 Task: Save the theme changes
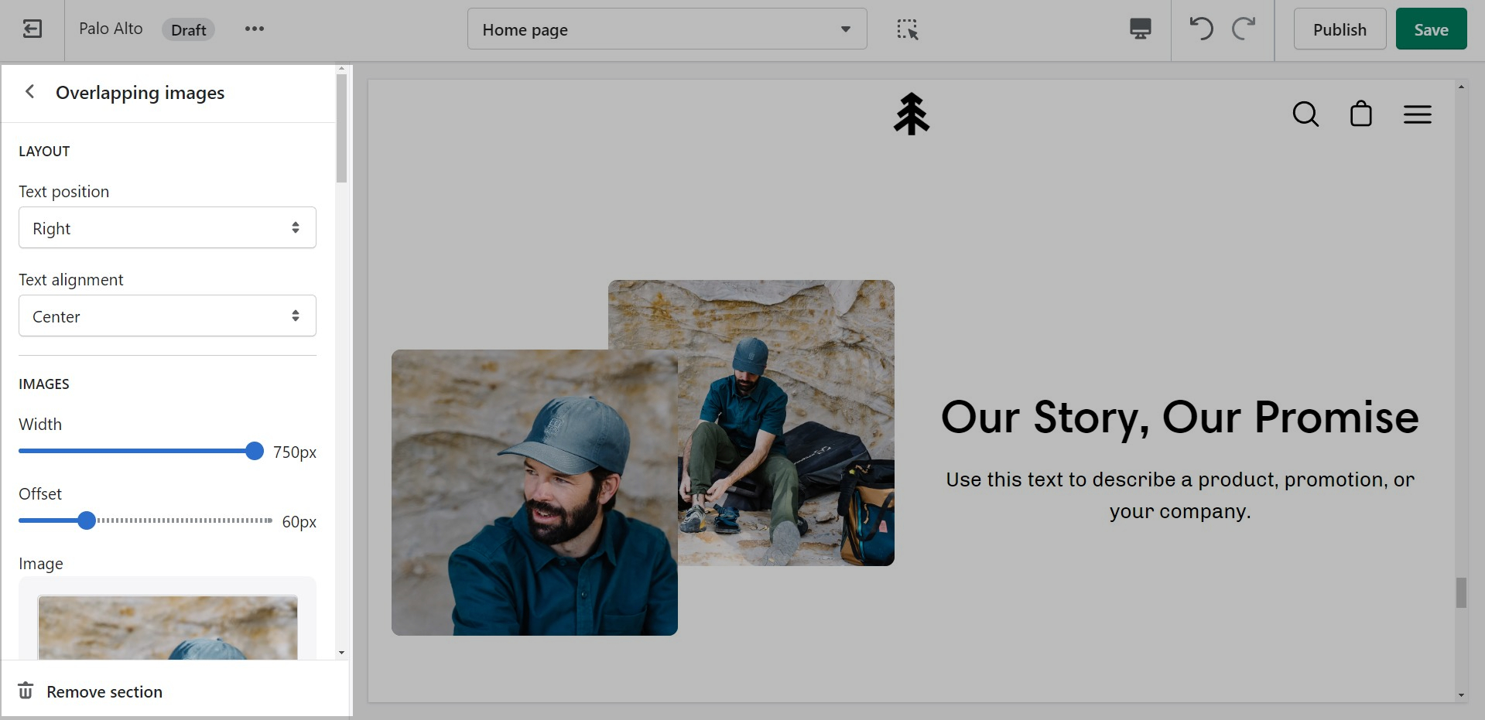[x=1430, y=29]
